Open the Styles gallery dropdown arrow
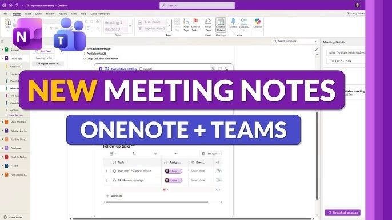 click(130, 26)
